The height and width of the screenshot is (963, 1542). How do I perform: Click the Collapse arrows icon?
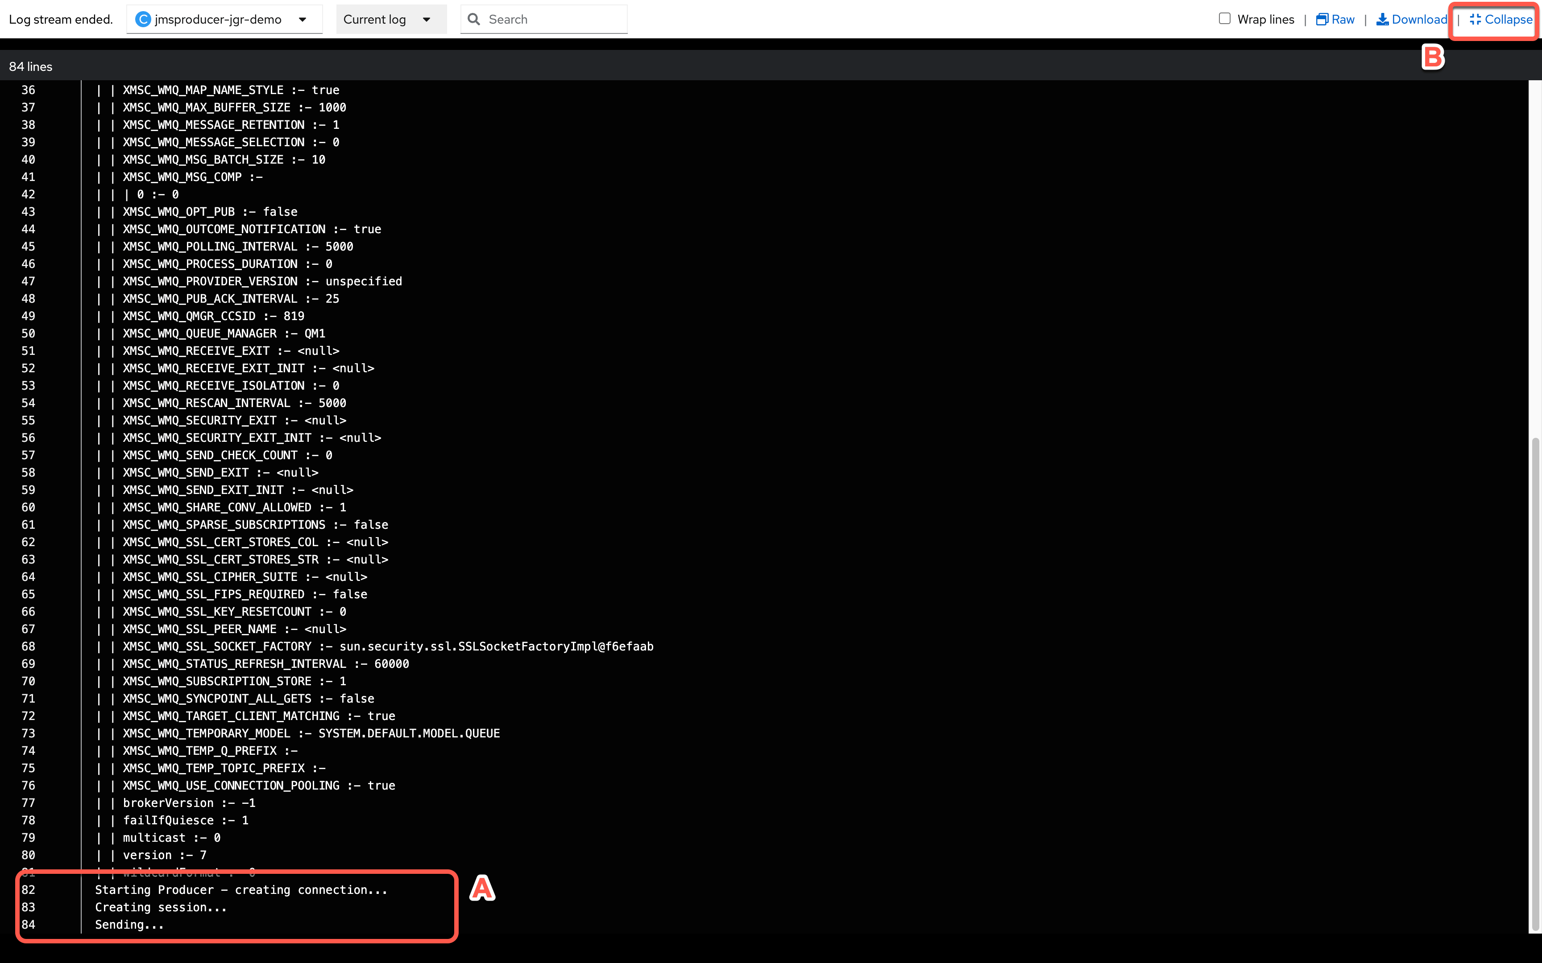[1475, 19]
